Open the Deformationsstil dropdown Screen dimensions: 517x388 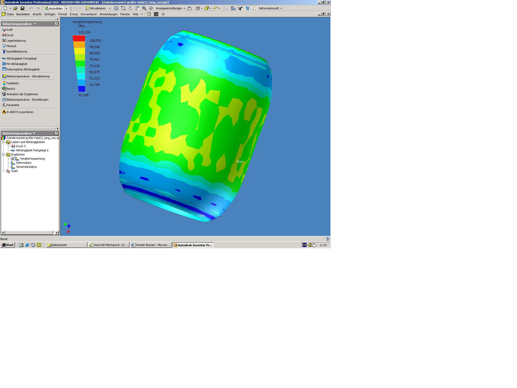click(x=270, y=8)
